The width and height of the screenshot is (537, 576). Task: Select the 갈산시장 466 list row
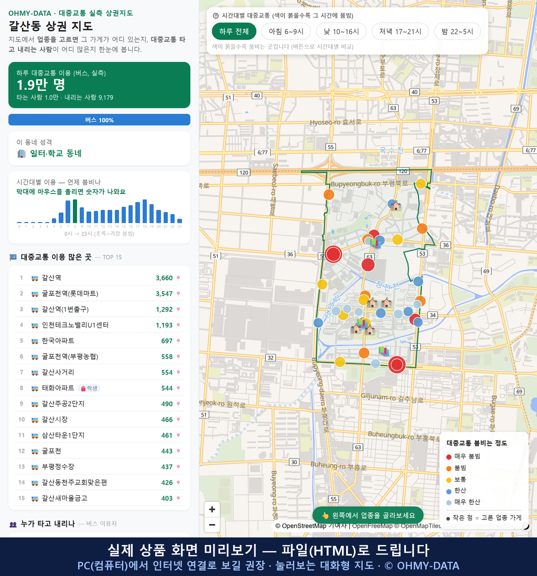point(99,420)
